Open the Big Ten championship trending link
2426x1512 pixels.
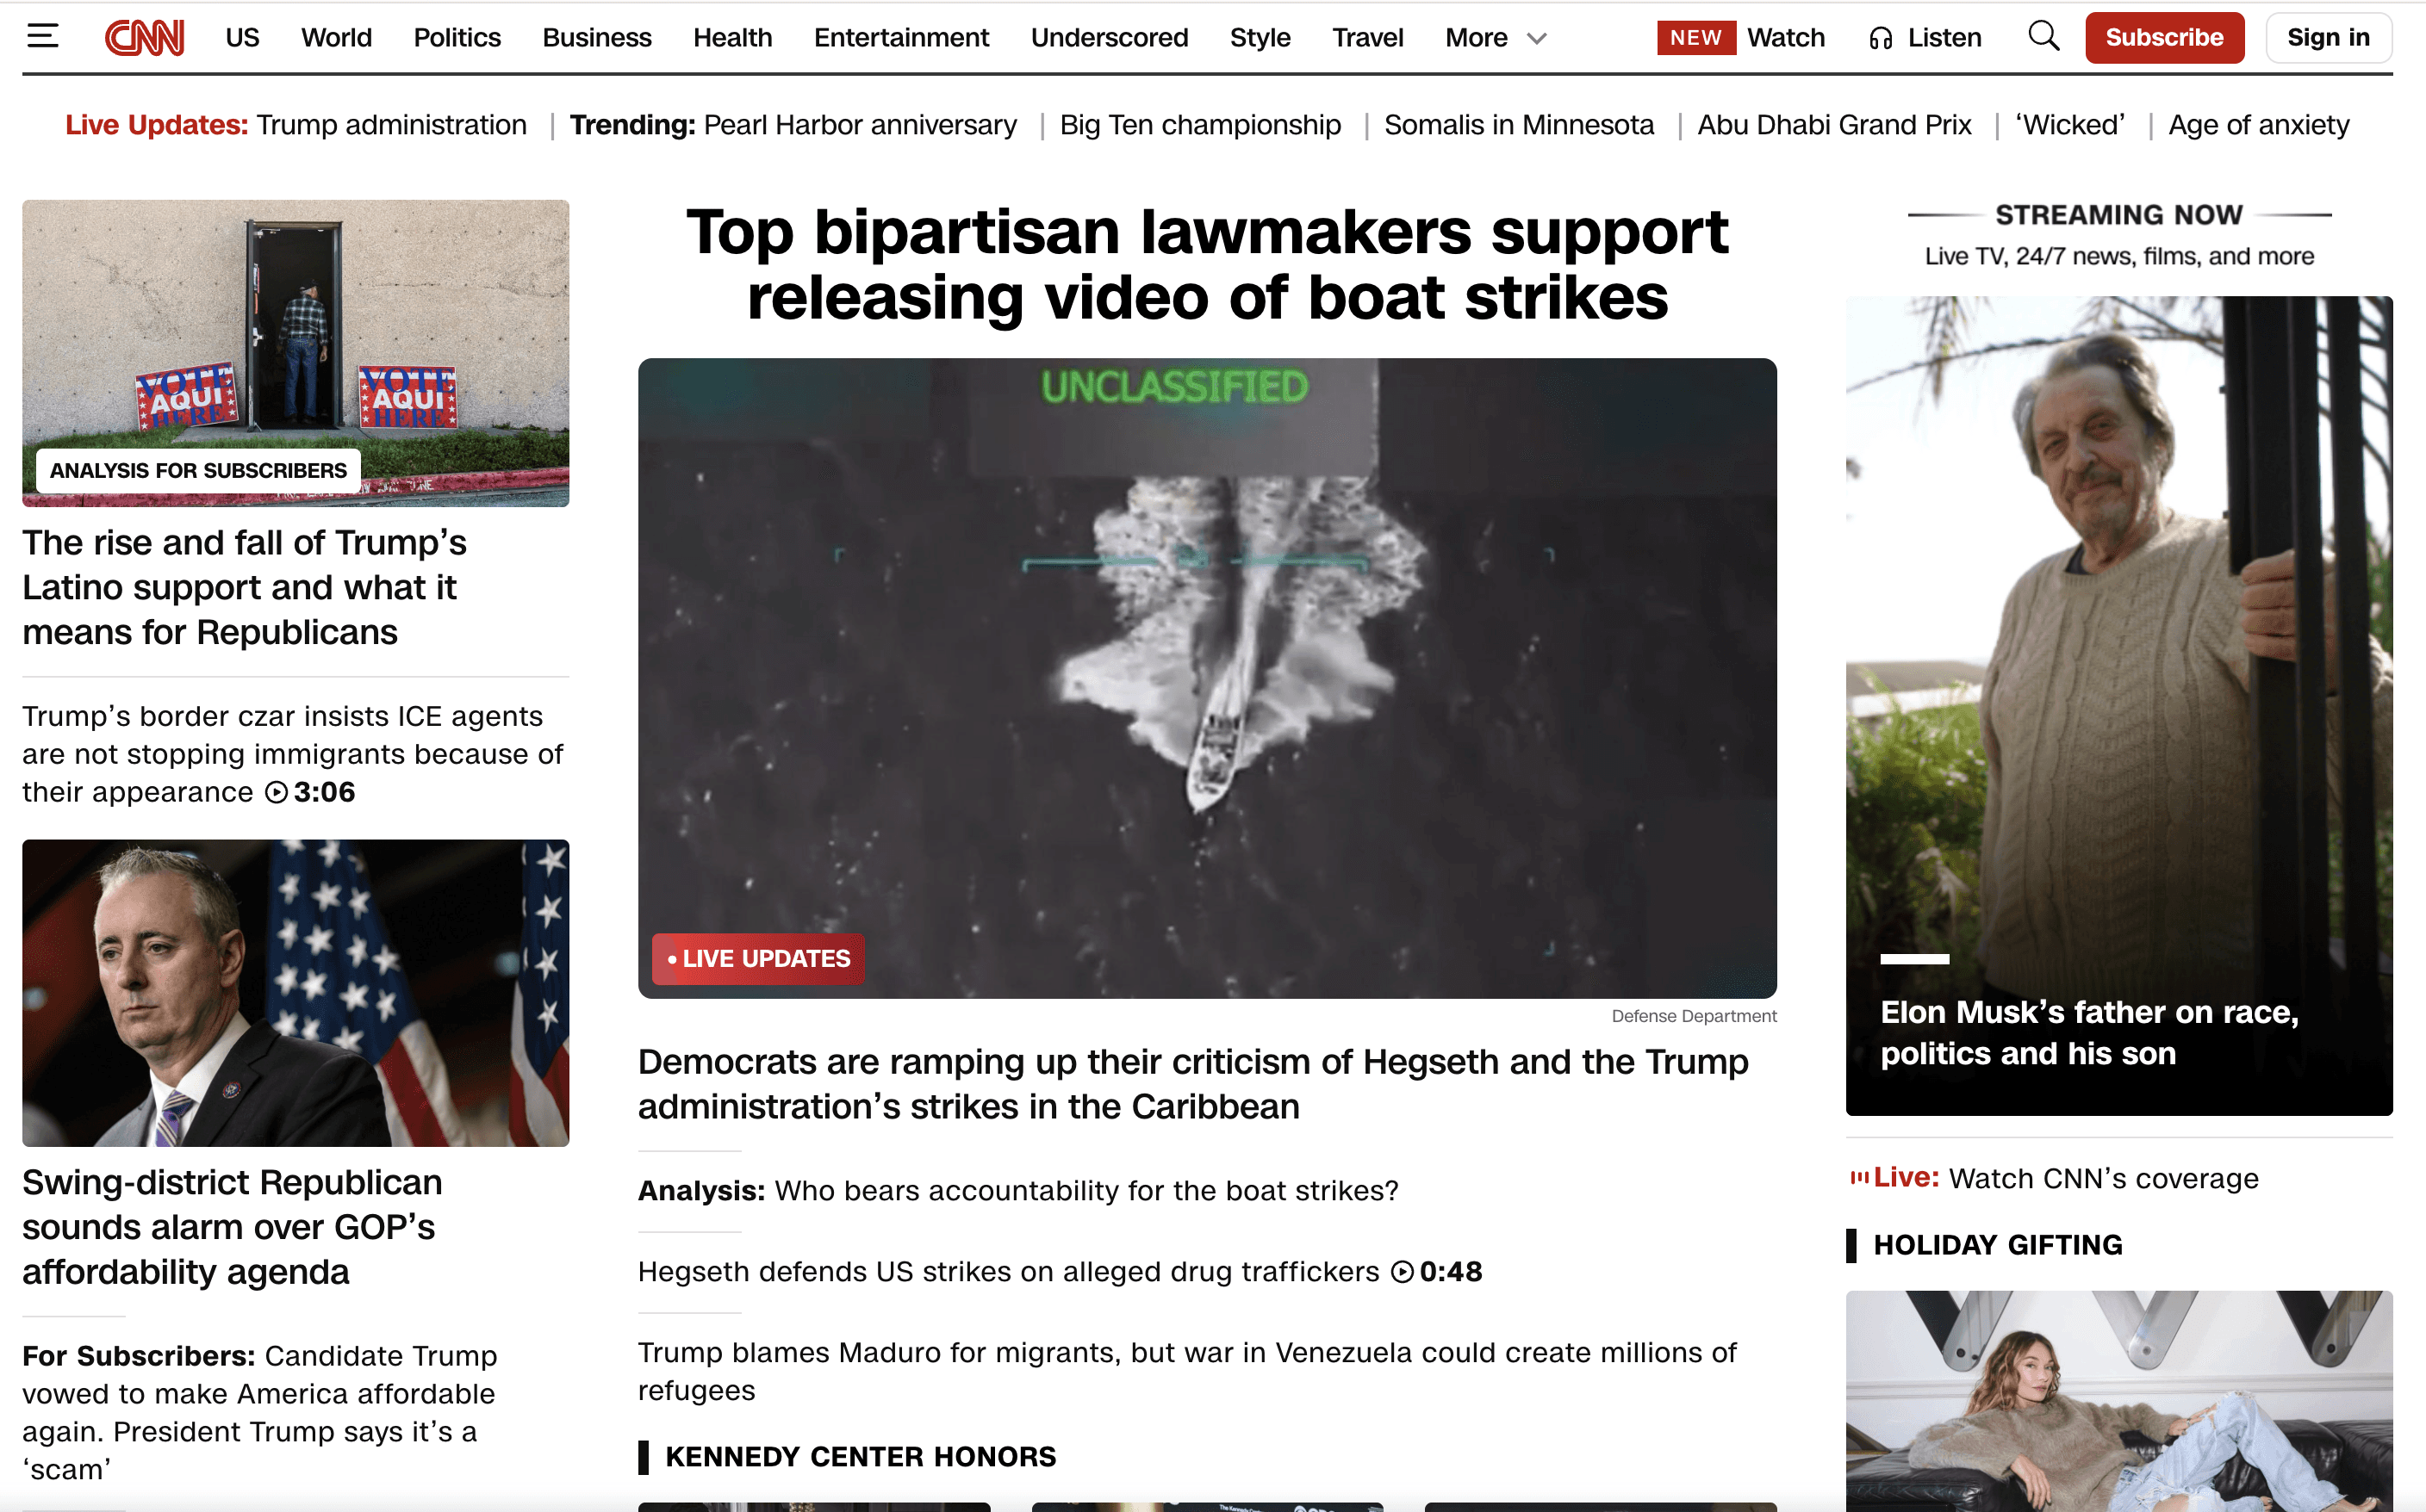(x=1199, y=125)
